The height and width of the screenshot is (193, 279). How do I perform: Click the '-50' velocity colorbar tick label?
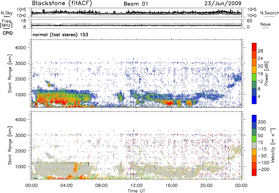(x=262, y=156)
